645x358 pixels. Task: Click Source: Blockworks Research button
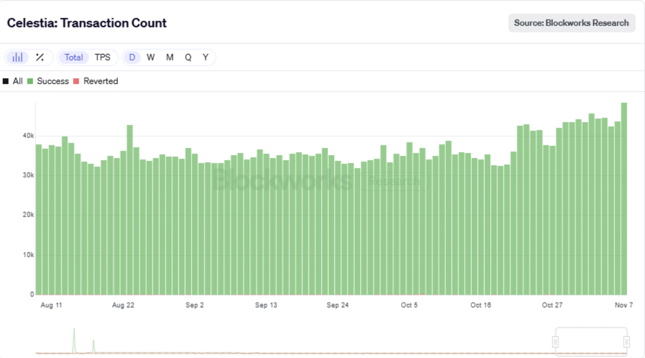click(571, 23)
